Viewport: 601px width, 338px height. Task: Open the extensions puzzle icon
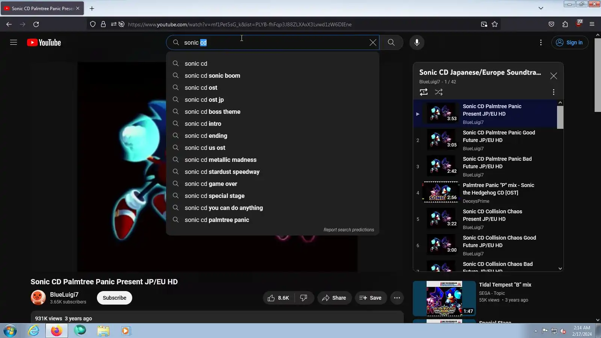point(565,24)
